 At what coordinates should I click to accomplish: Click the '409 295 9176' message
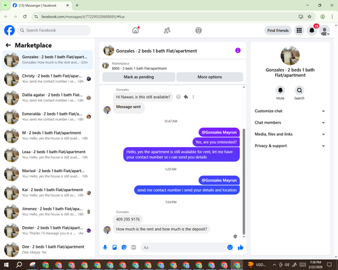coord(128,219)
